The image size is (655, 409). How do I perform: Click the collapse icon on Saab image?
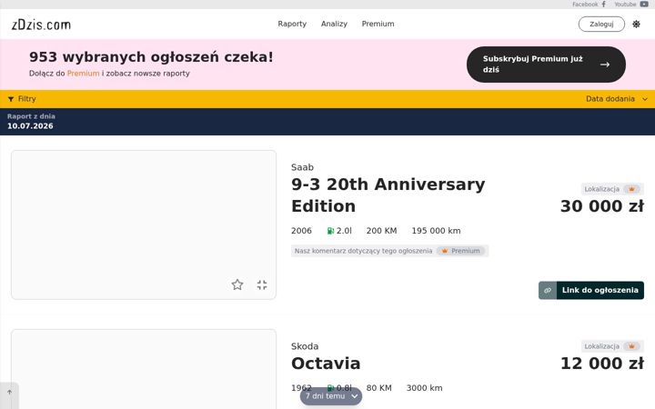tap(262, 284)
